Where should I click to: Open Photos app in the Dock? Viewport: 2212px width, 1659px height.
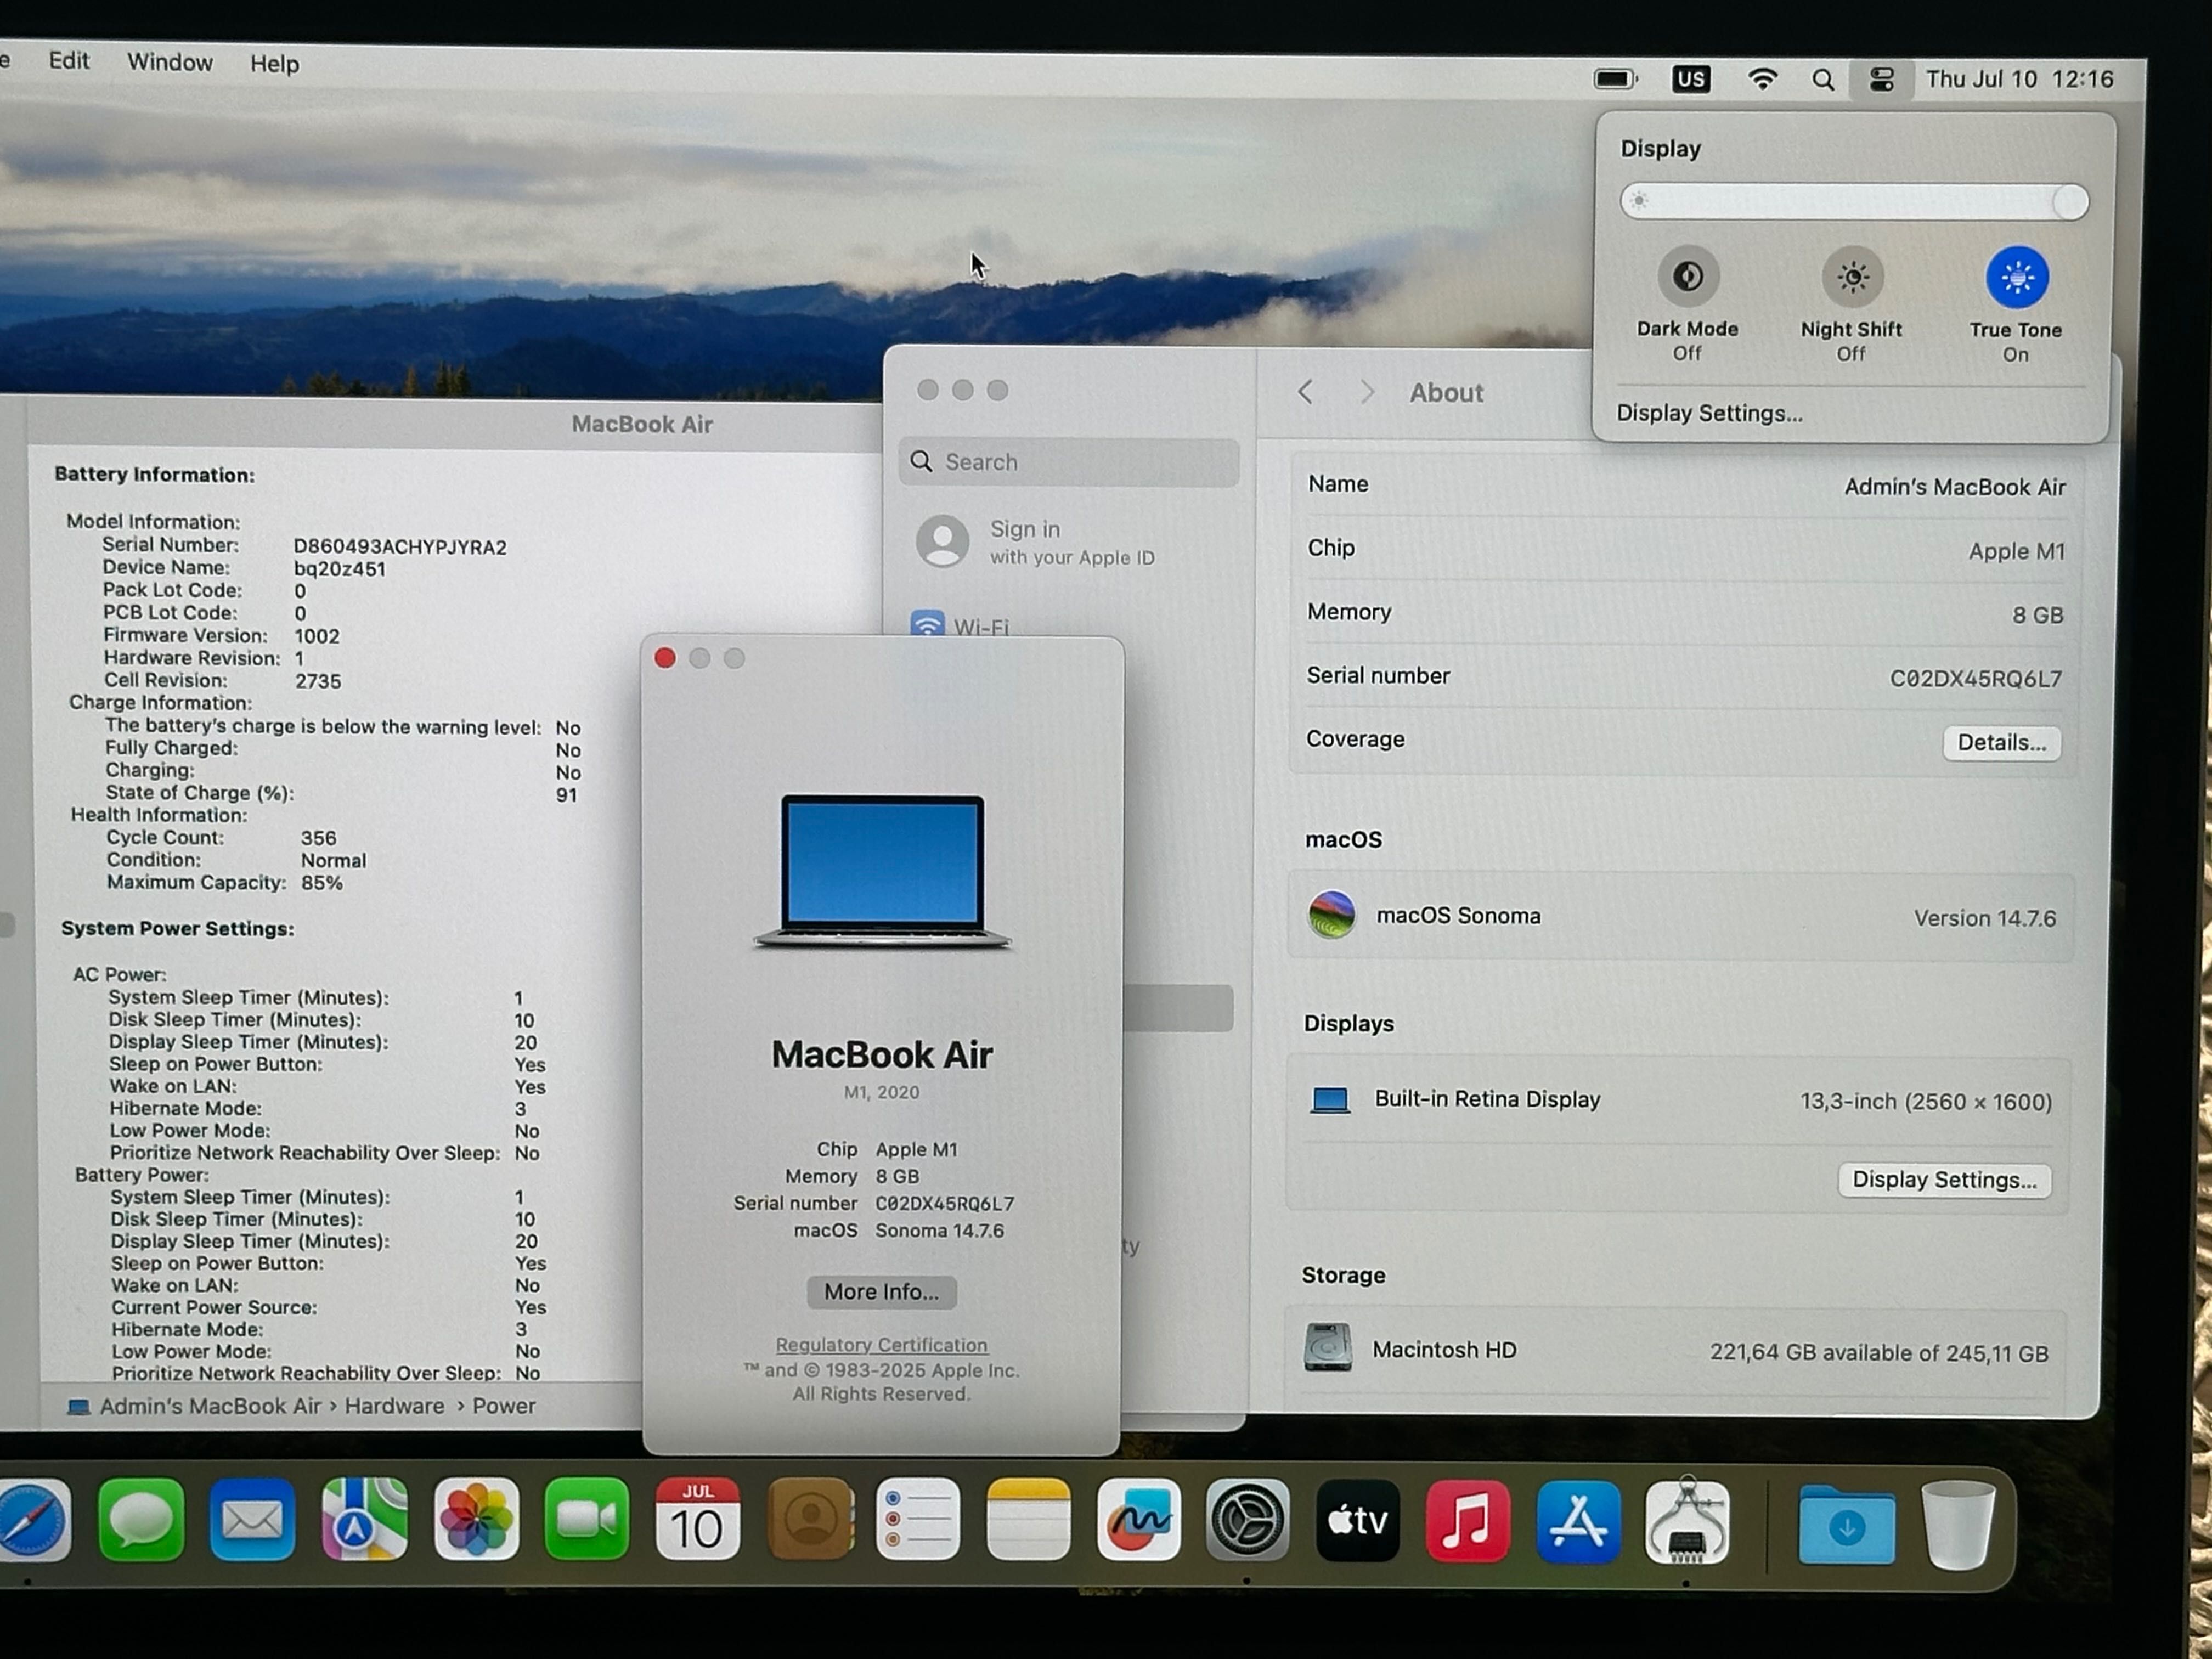pos(476,1521)
